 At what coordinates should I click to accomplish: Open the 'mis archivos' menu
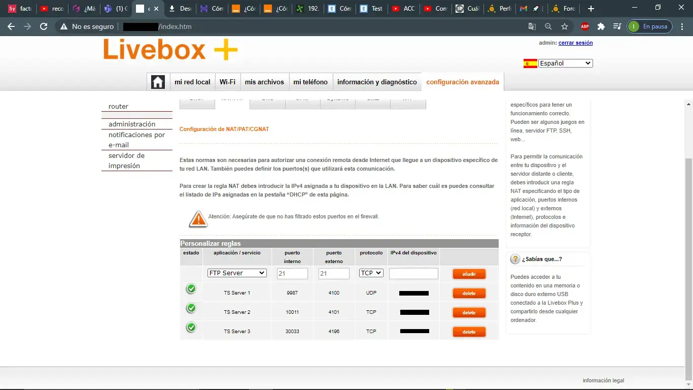point(264,82)
